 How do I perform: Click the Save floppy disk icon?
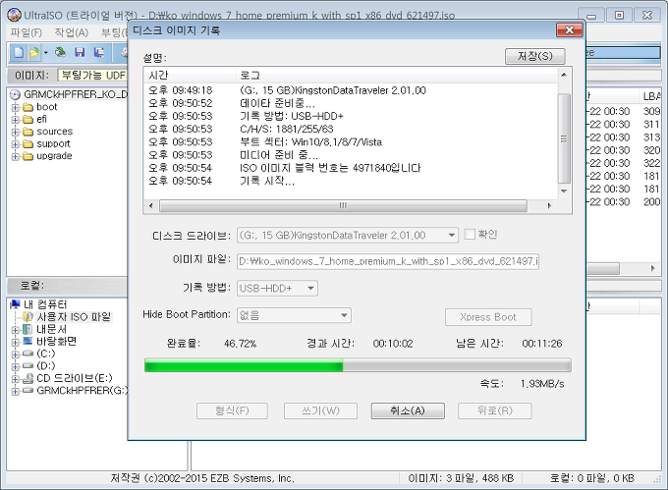[80, 52]
